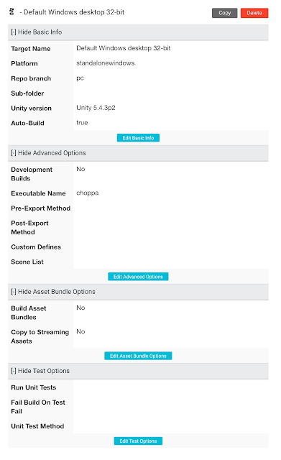
Task: Click the Build Asset Bundles No value
Action: point(80,308)
